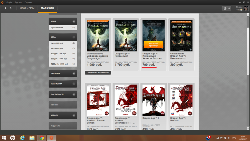The image size is (250, 141).
Task: Expand the ИГРОКИ filter
Action: (74, 115)
